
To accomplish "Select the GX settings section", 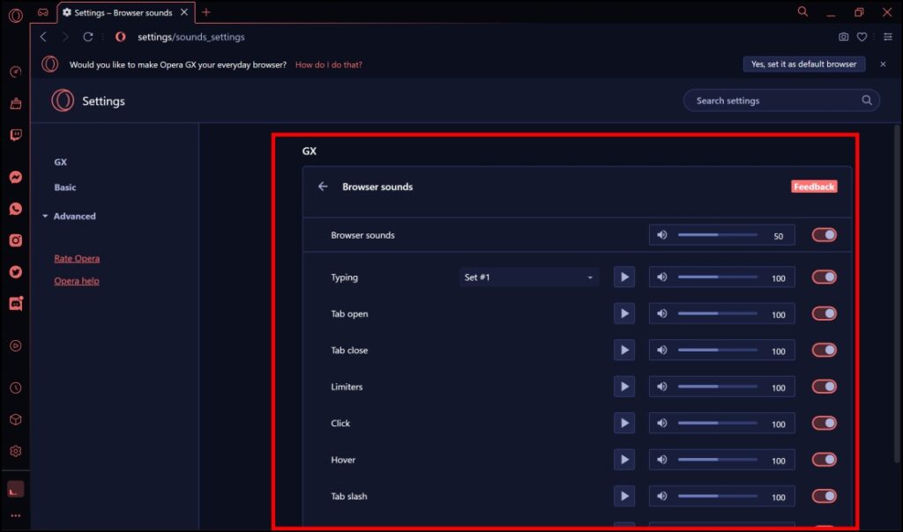I will pyautogui.click(x=61, y=162).
